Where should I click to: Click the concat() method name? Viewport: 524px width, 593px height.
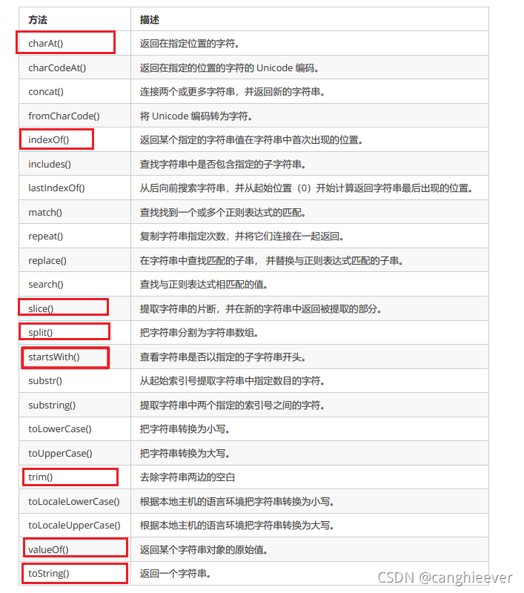(x=46, y=91)
